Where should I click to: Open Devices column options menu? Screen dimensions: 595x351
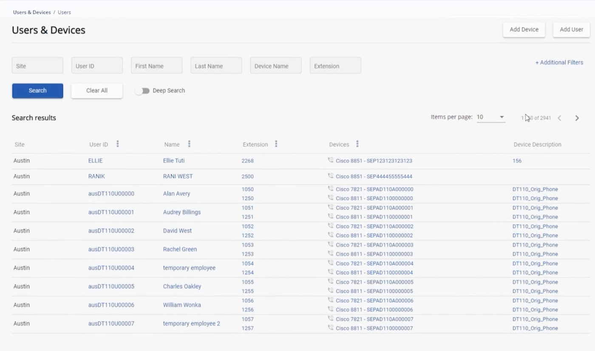tap(357, 144)
